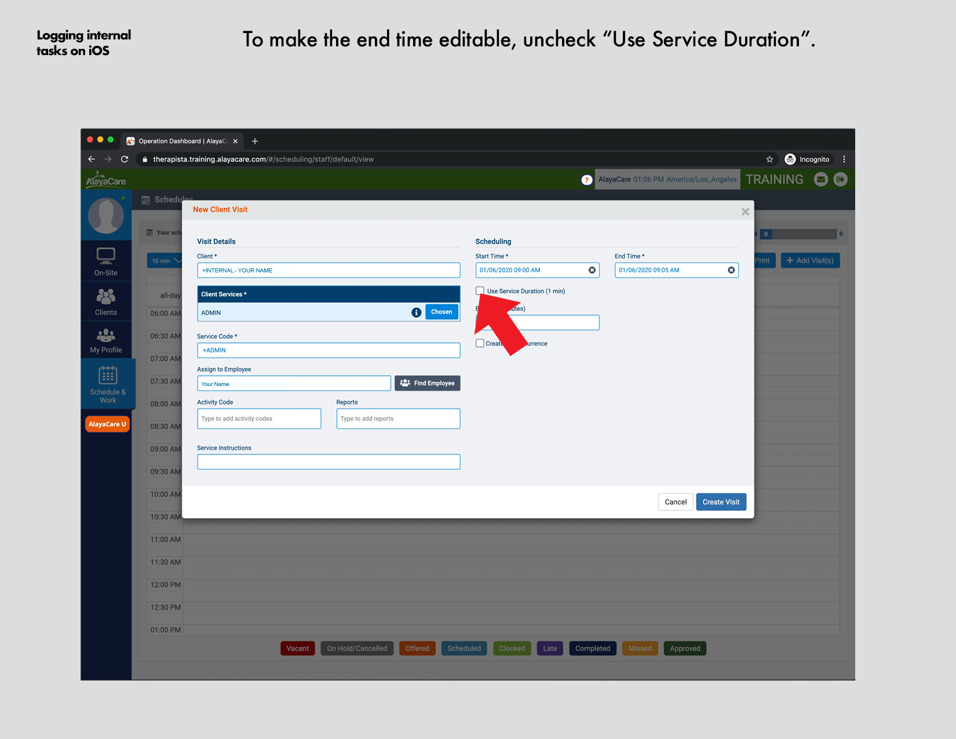The height and width of the screenshot is (739, 956).
Task: Expand the Activity Code field suggestions
Action: (259, 418)
